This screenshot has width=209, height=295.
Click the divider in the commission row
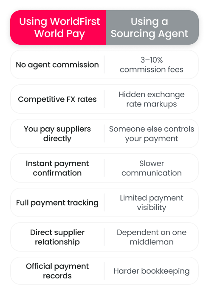pyautogui.click(x=104, y=65)
